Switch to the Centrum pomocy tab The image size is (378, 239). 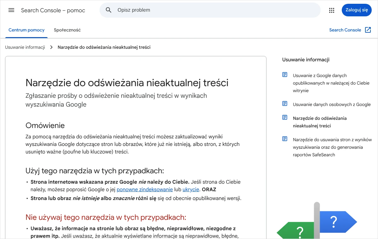click(26, 30)
